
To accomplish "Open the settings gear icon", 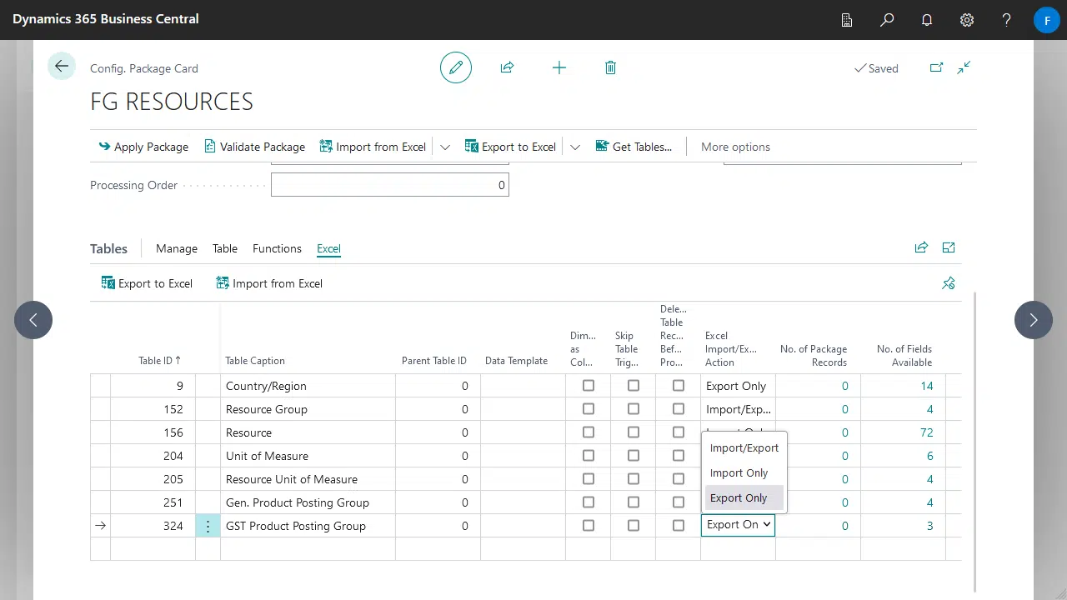I will (967, 20).
